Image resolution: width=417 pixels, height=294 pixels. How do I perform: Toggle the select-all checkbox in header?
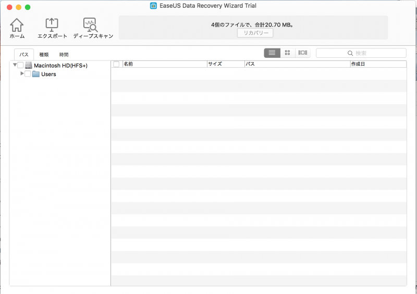116,64
